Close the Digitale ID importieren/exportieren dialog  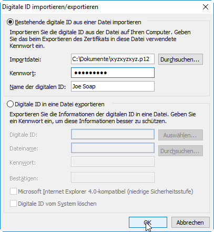pyautogui.click(x=206, y=7)
